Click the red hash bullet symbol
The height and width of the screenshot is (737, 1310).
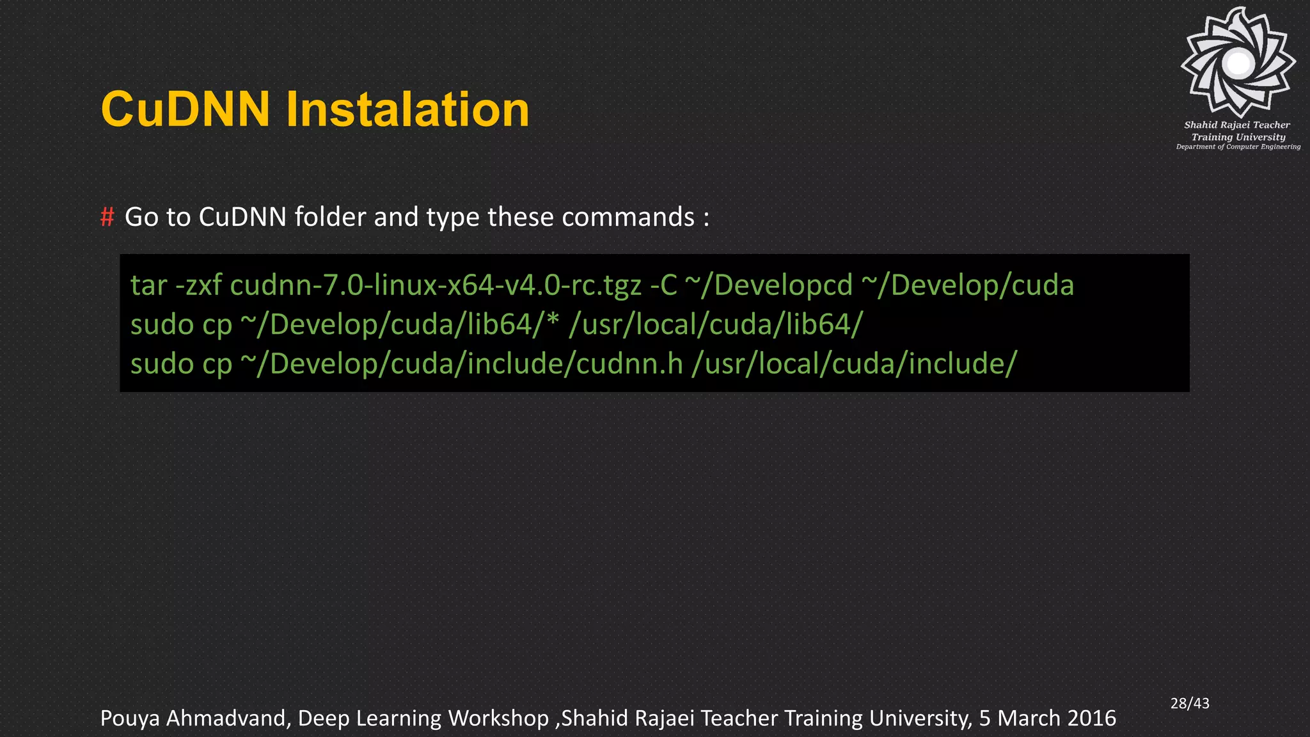click(x=107, y=217)
